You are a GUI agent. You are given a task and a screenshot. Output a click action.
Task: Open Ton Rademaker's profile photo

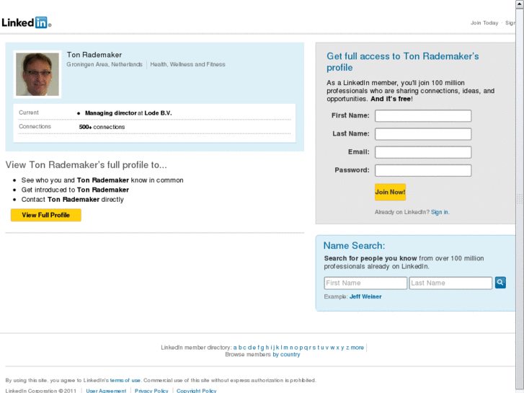click(x=37, y=74)
